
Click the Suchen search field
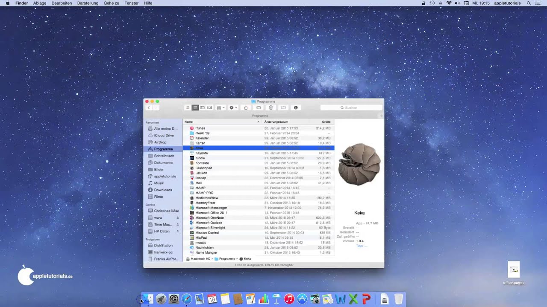(351, 108)
